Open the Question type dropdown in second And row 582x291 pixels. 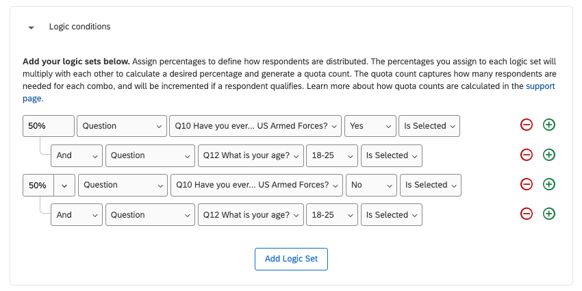[x=151, y=215]
